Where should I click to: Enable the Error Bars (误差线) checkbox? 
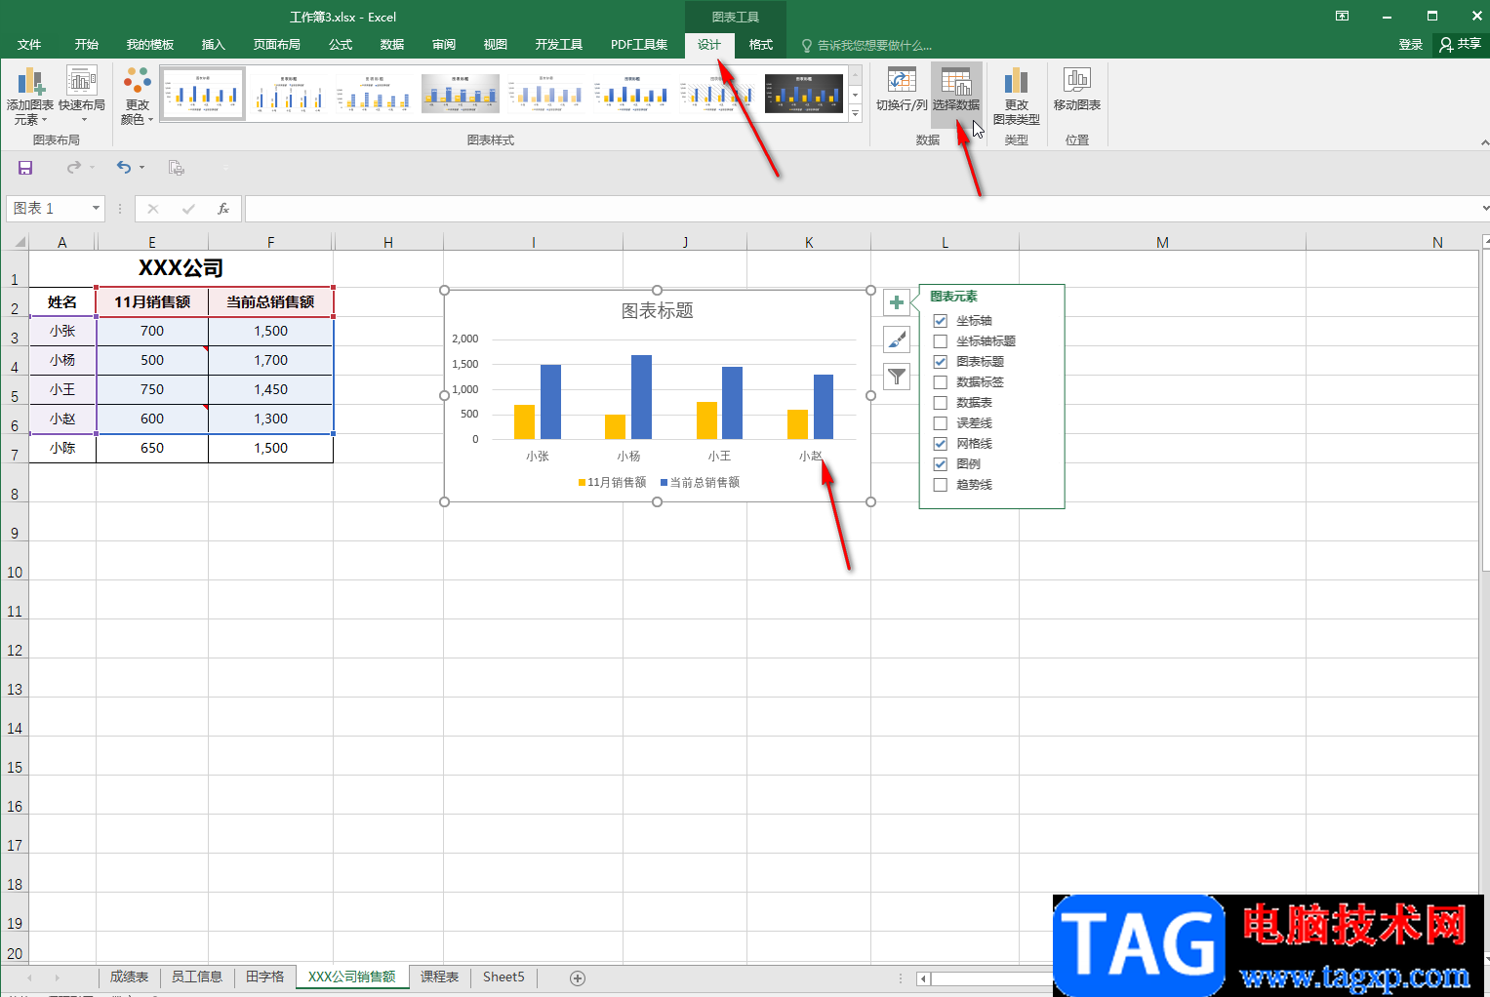click(941, 423)
